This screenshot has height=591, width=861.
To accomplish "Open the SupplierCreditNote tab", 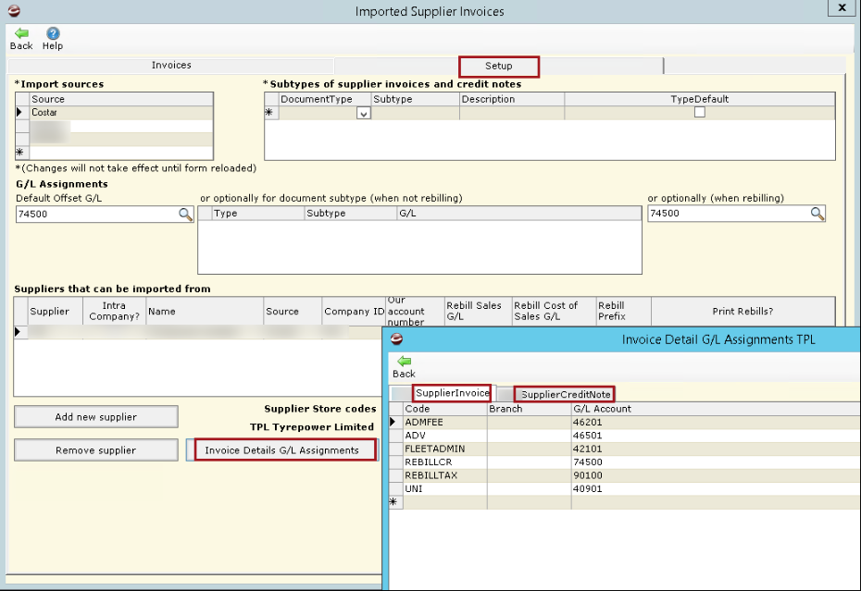I will (x=565, y=394).
